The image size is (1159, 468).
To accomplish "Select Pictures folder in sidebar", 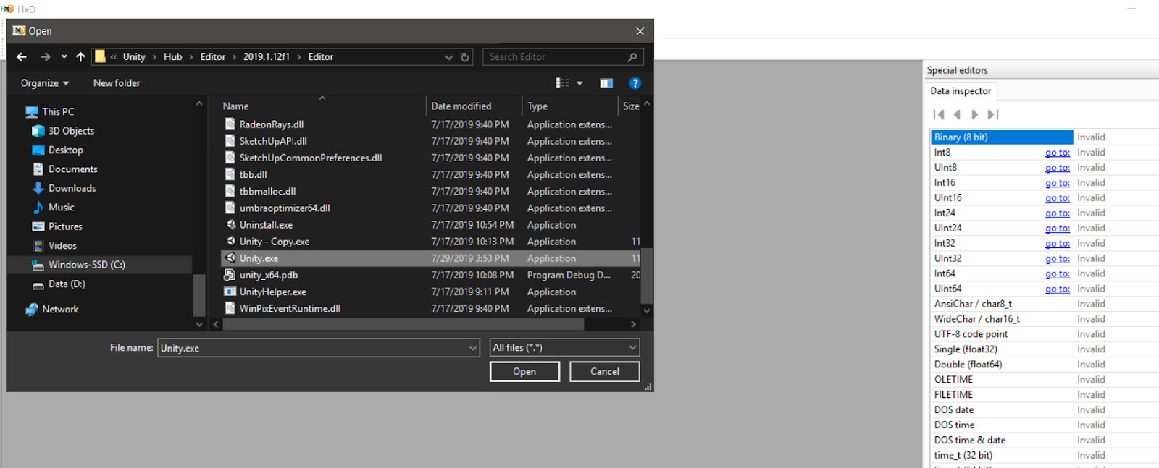I will [65, 226].
